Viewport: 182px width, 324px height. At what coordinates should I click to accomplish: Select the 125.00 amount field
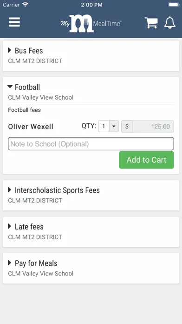click(153, 127)
